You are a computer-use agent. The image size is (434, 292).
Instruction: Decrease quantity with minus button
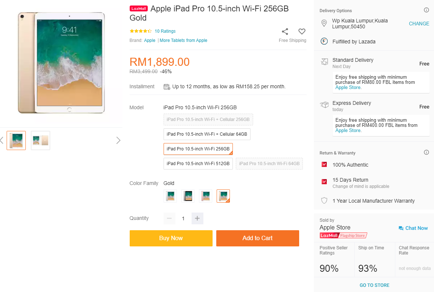169,218
